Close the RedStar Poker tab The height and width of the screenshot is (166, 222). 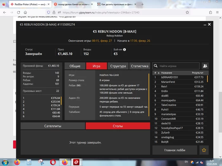(x=49, y=4)
